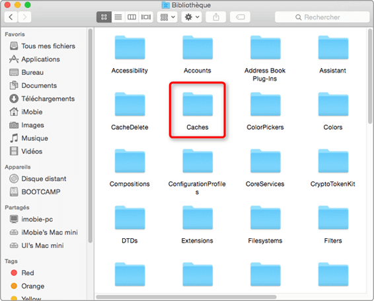Select the Address Book Plug-Ins folder
This screenshot has height=301, width=374.
[x=265, y=58]
